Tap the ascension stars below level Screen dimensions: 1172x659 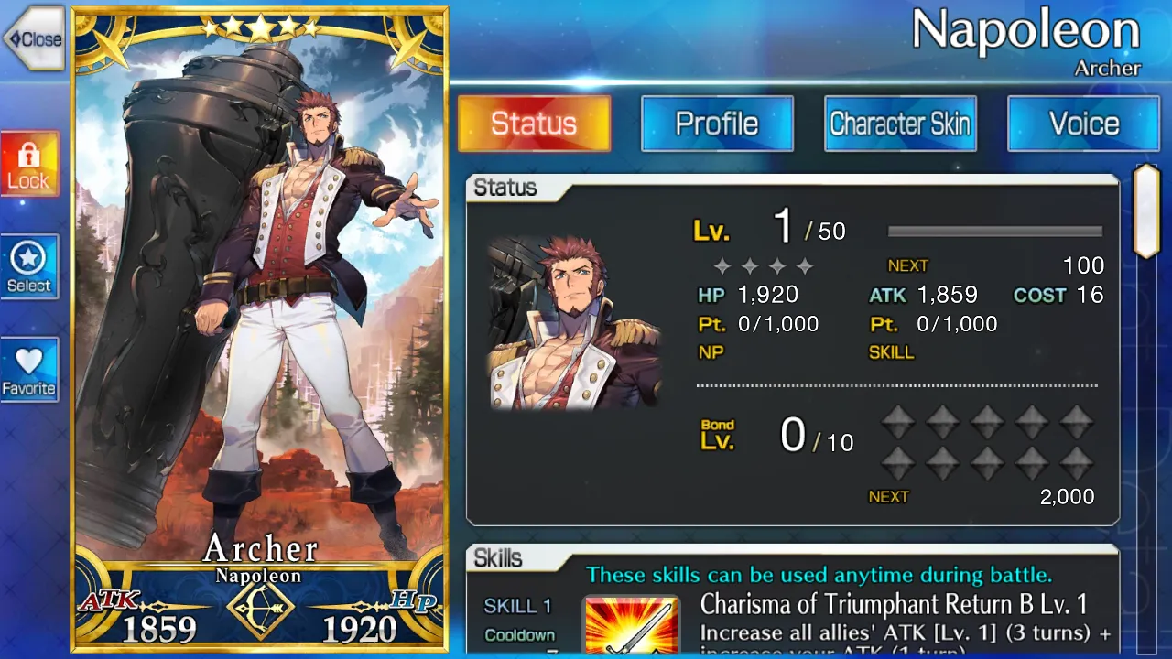[x=764, y=266]
